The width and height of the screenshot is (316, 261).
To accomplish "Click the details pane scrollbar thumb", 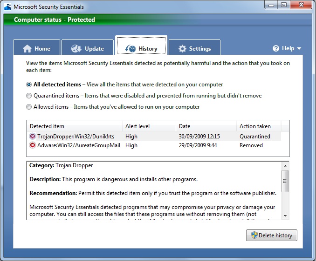I will click(285, 181).
